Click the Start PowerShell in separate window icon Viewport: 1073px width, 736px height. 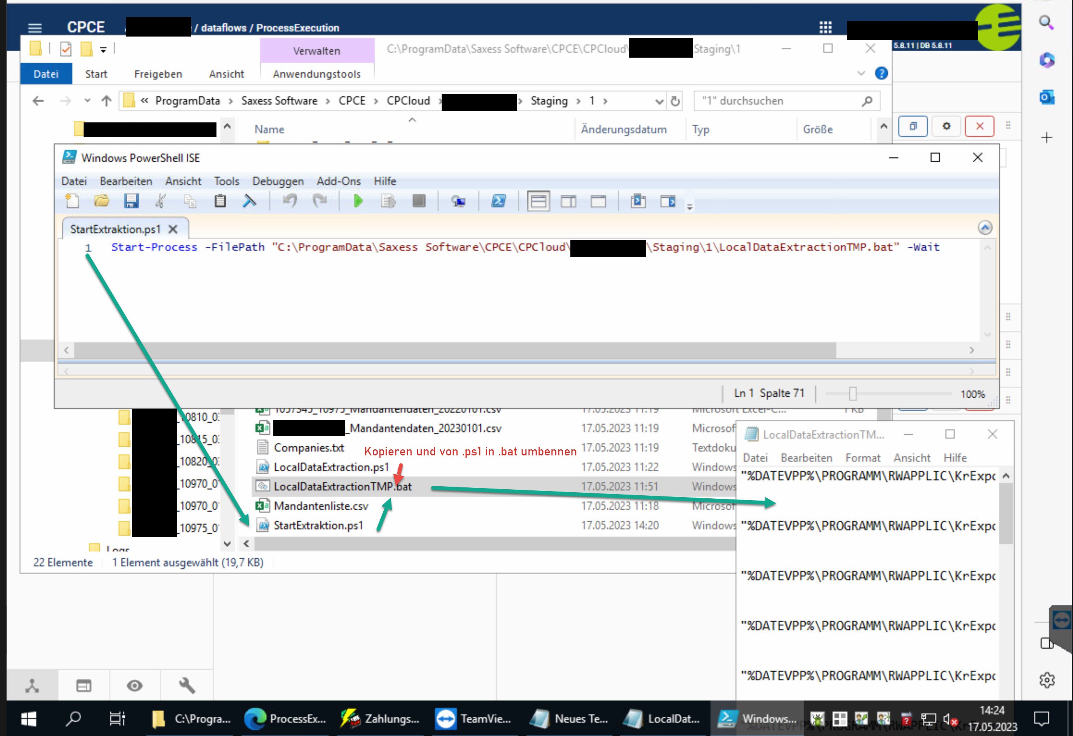point(498,202)
